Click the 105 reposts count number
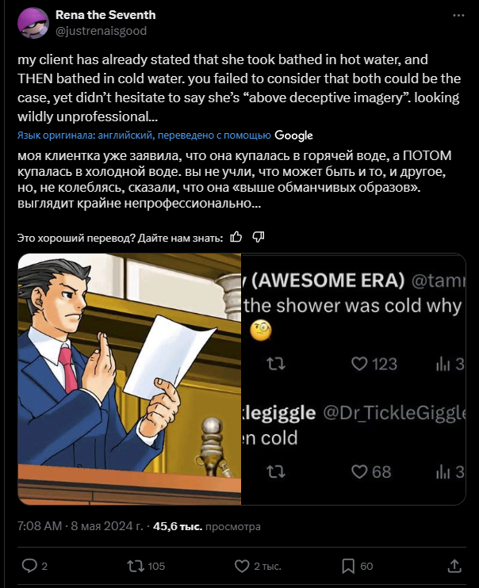This screenshot has height=588, width=479. 156,566
